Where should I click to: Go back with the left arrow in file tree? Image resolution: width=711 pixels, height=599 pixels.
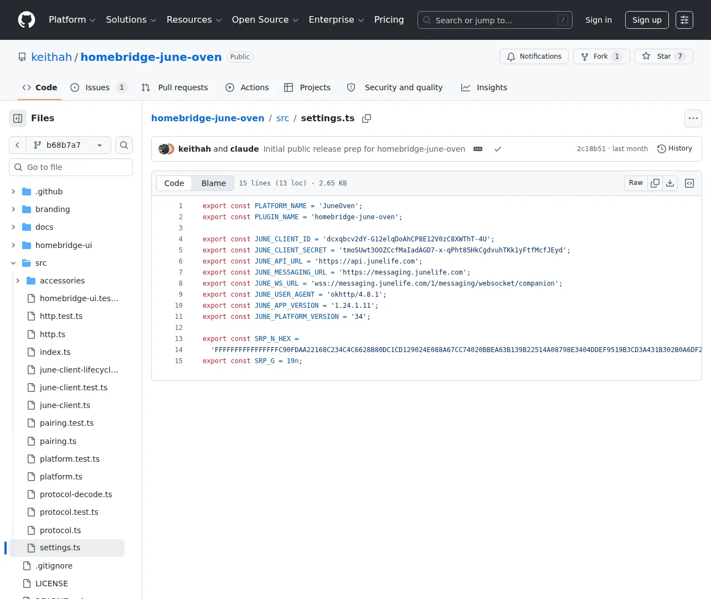tap(18, 145)
